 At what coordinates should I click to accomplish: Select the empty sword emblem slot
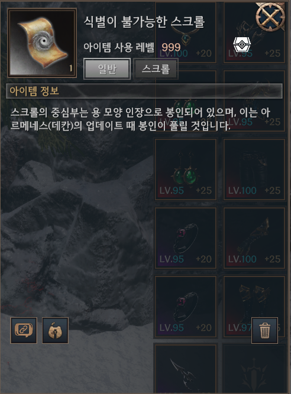(x=254, y=369)
